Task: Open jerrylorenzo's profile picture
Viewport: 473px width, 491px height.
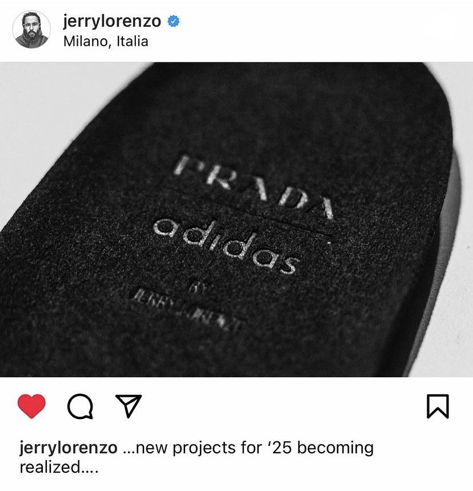Action: point(31,29)
